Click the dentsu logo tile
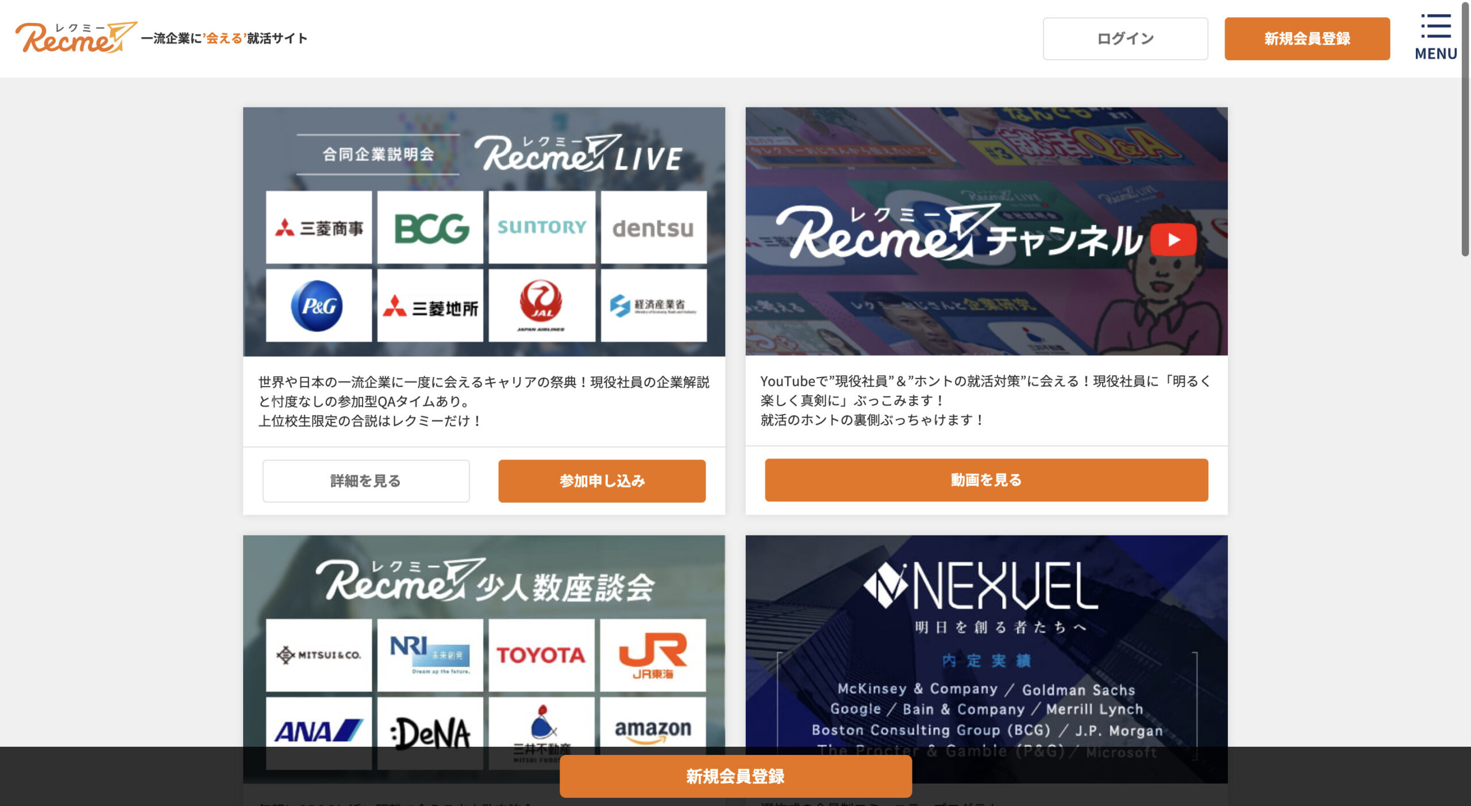This screenshot has height=806, width=1471. pos(654,228)
